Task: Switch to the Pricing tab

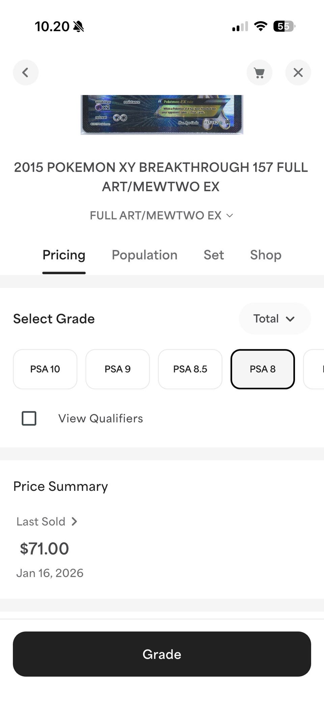Action: click(64, 255)
